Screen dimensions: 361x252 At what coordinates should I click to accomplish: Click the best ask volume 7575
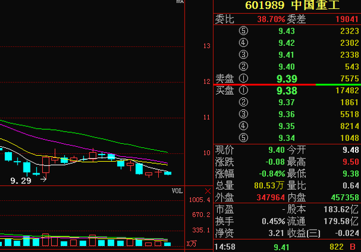350,79
